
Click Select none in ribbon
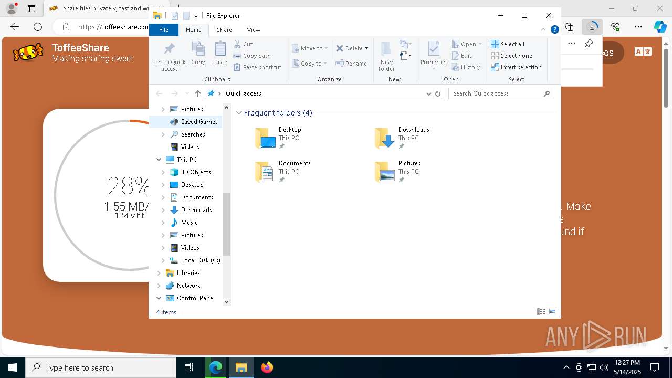tap(511, 56)
